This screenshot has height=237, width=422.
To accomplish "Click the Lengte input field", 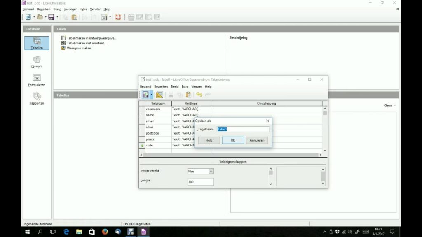I will tap(201, 181).
